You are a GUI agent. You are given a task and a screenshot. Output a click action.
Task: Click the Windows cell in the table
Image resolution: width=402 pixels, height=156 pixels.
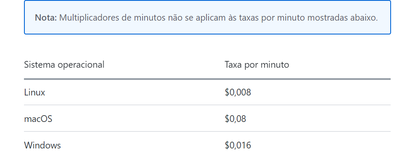42,145
